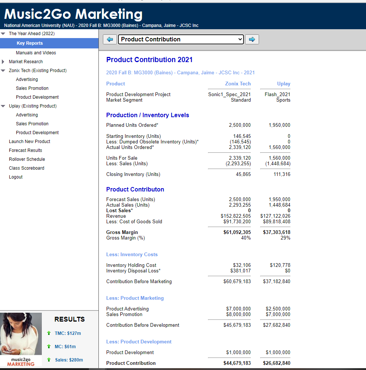Open Manuals and Videos
Image resolution: width=366 pixels, height=370 pixels.
[36, 52]
